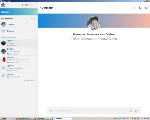Open the notifications bell icon

click(x=22, y=5)
